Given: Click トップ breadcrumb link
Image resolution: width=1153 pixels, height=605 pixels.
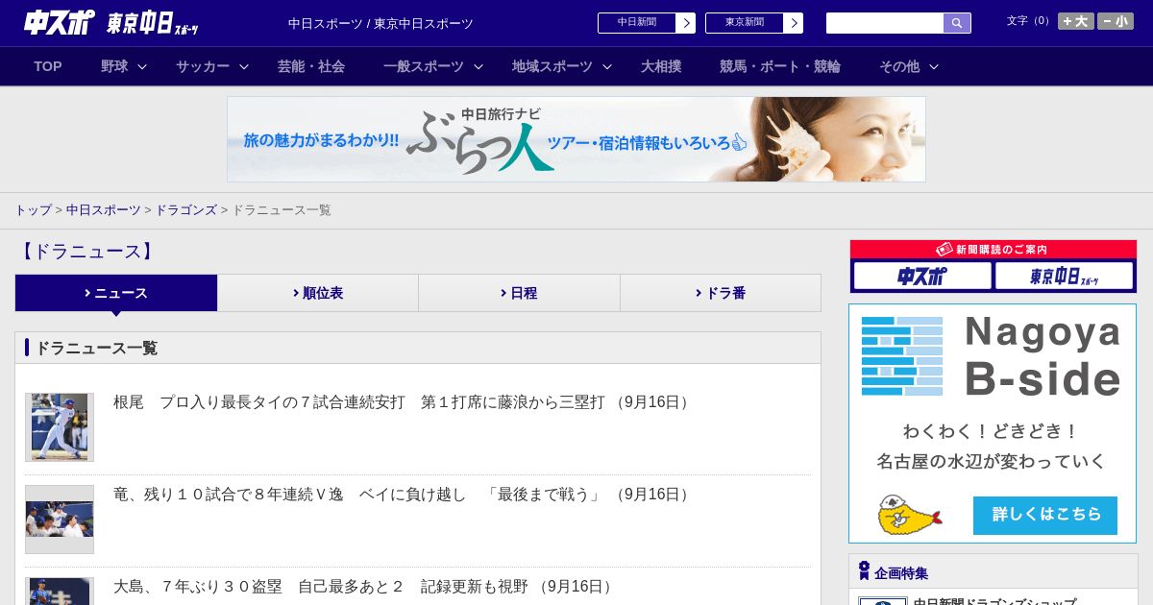Looking at the screenshot, I should tap(33, 210).
